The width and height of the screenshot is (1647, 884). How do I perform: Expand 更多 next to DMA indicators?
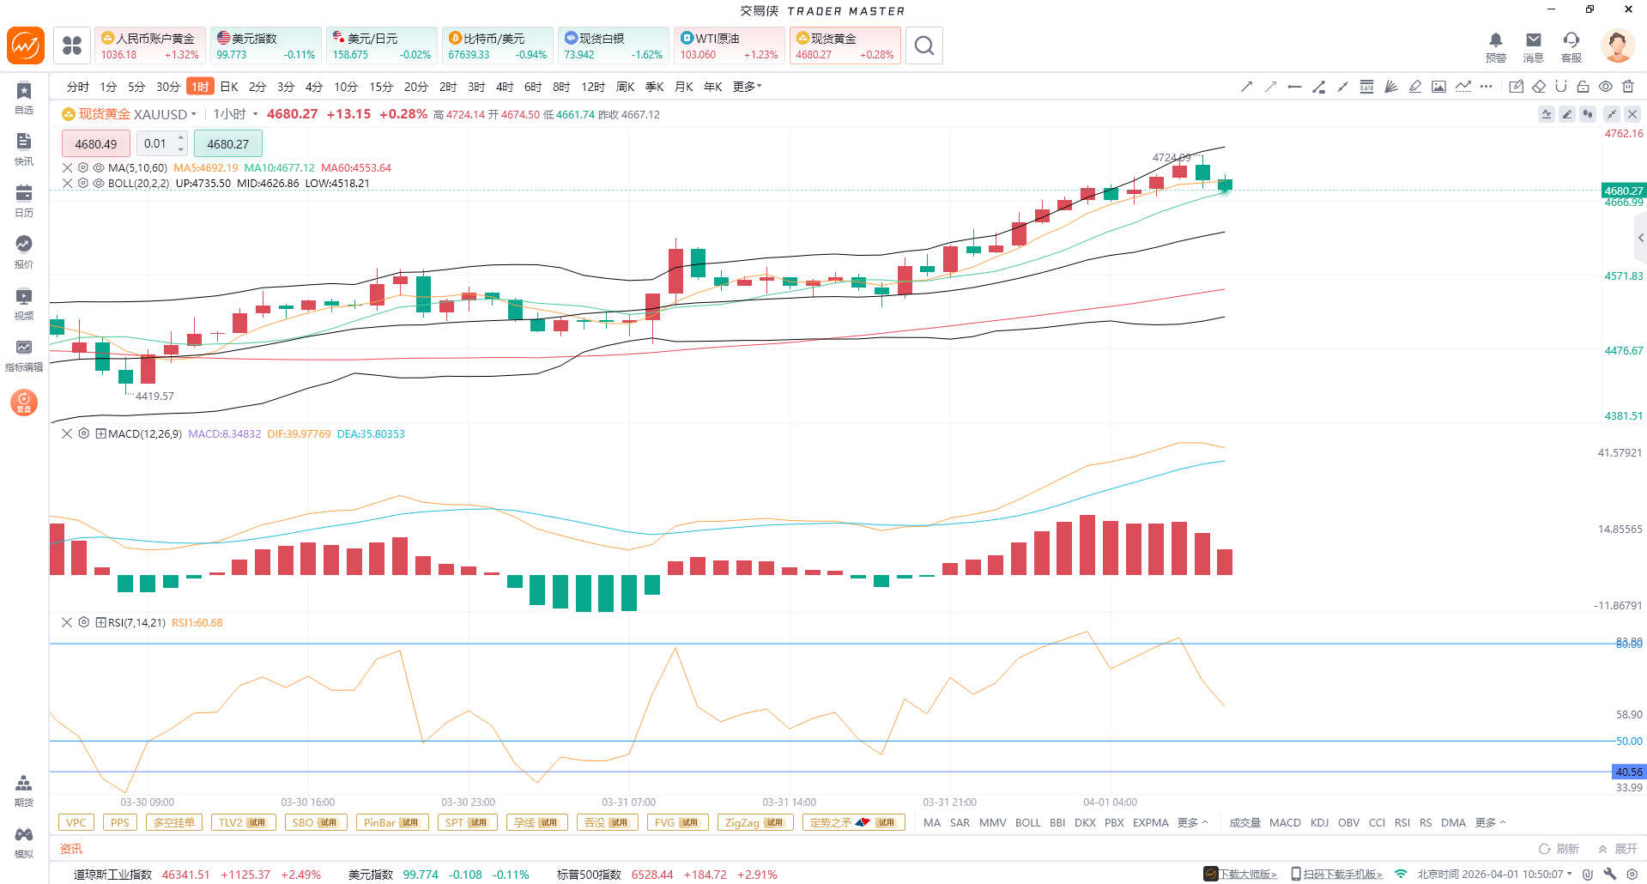click(1491, 823)
